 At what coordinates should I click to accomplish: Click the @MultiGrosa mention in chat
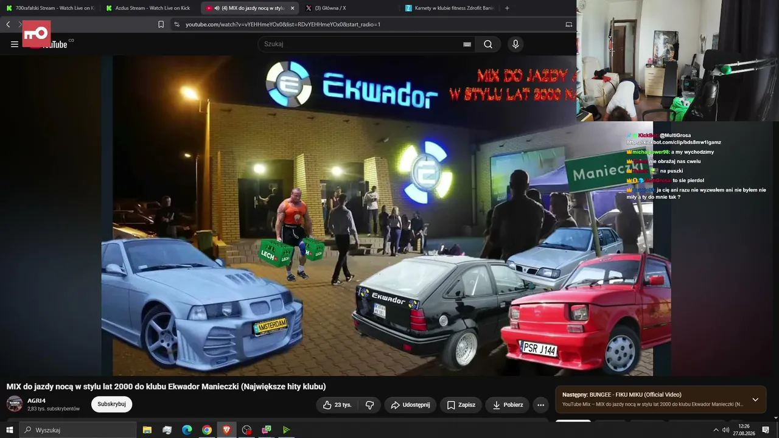(x=675, y=136)
